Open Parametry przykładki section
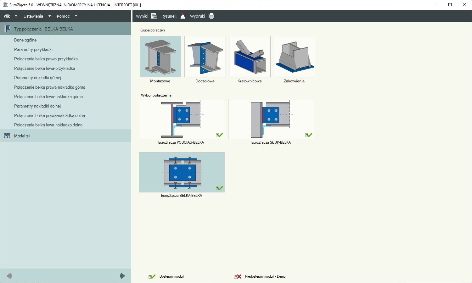The image size is (472, 283). [x=33, y=49]
